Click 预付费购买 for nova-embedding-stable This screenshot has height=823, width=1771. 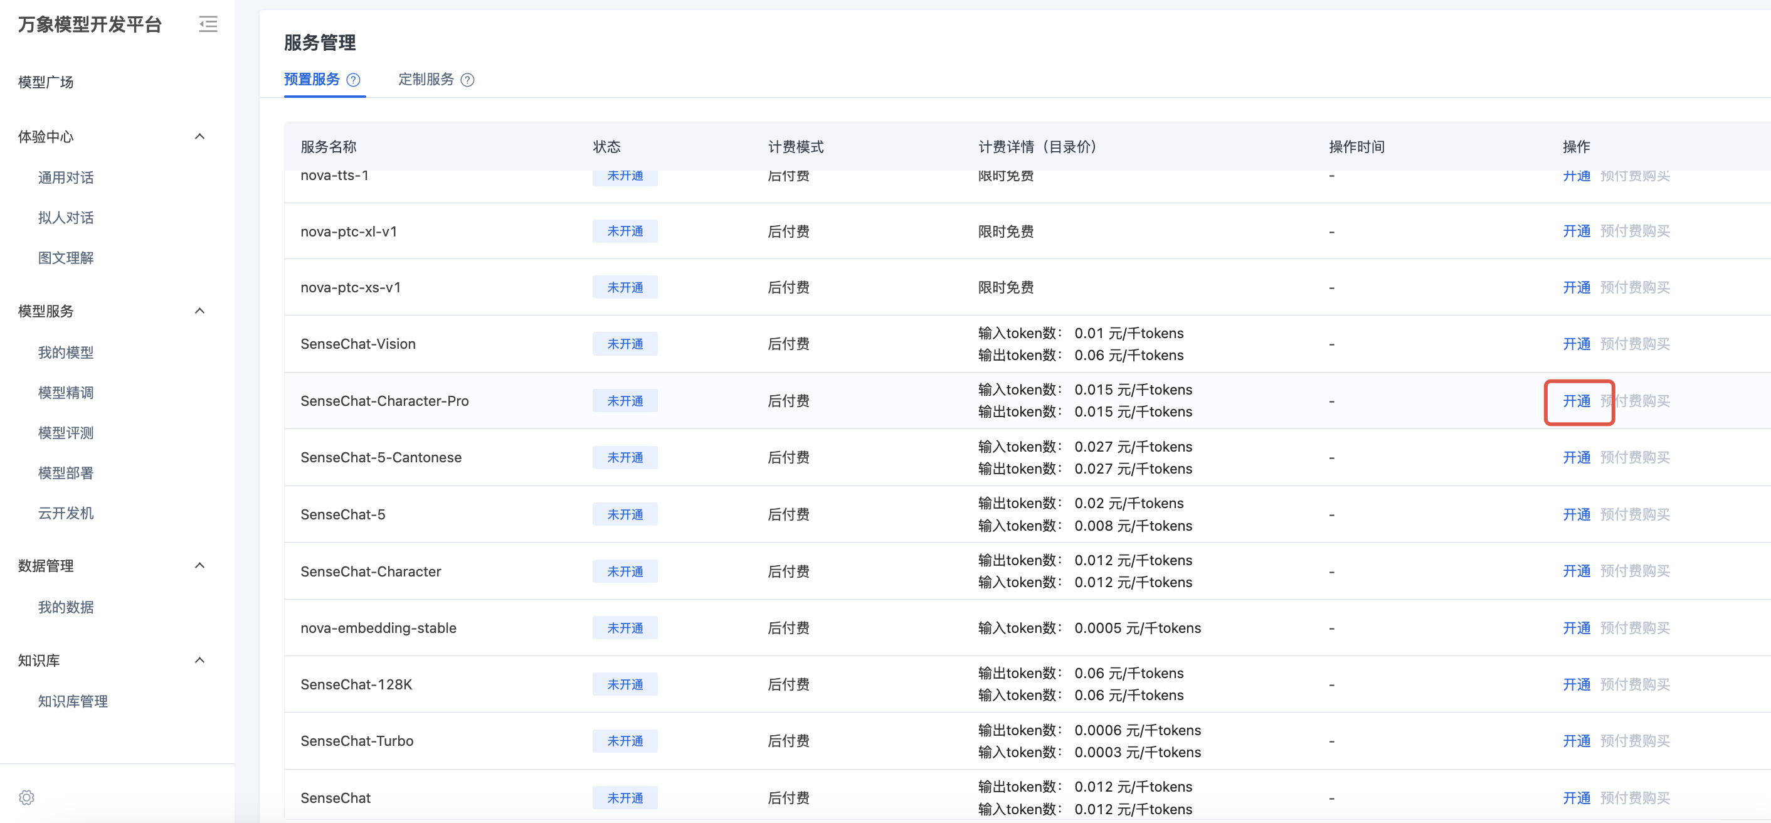(1635, 628)
